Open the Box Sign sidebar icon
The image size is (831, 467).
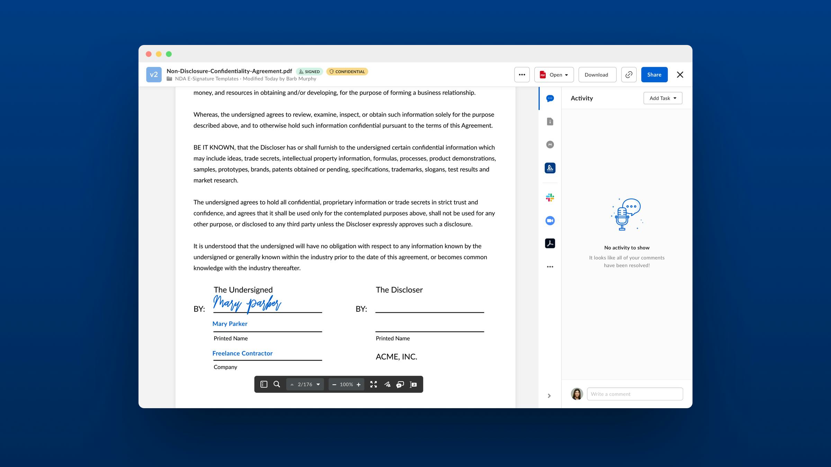(550, 168)
